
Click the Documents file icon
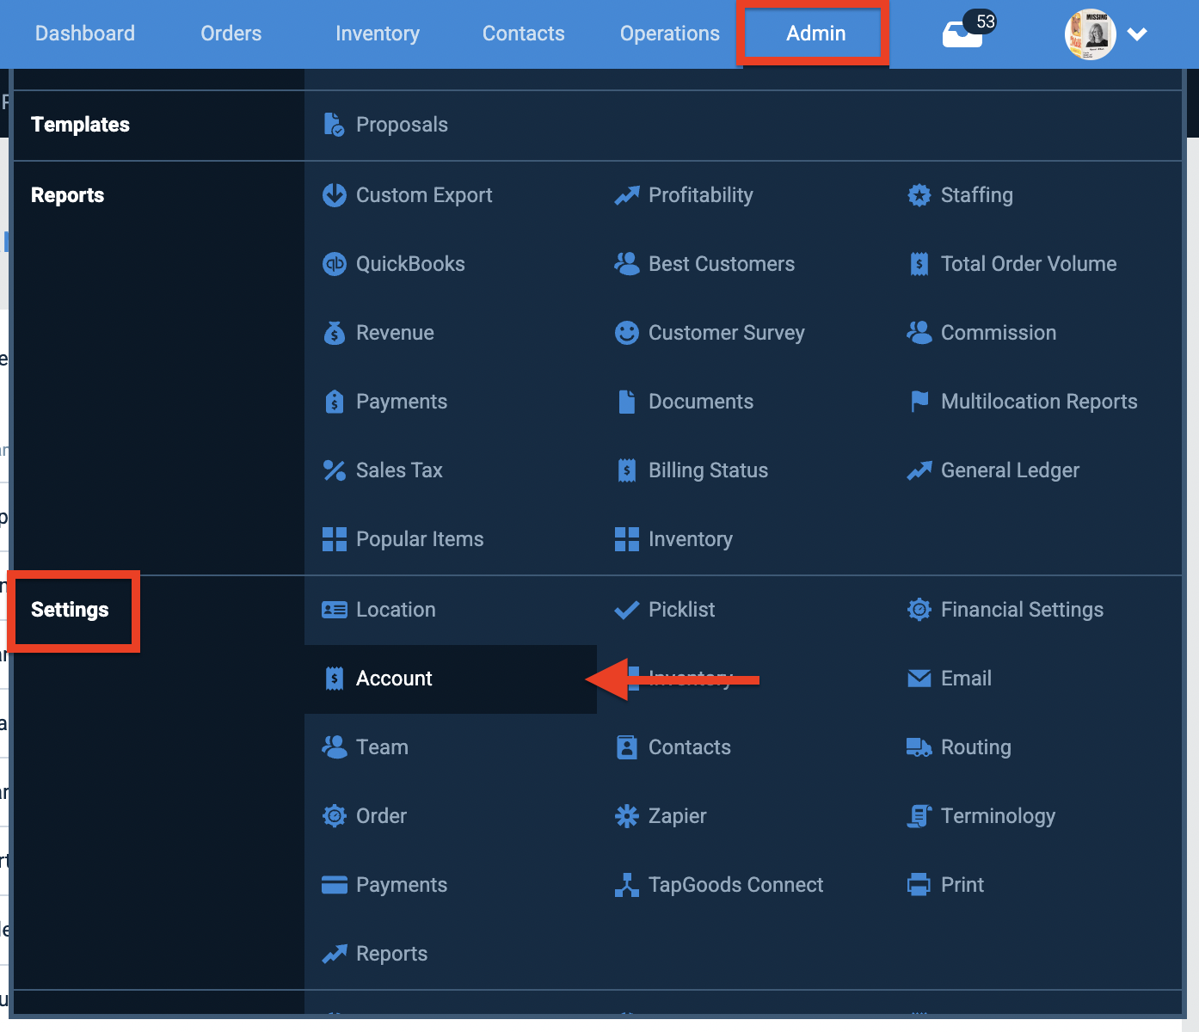pyautogui.click(x=626, y=402)
